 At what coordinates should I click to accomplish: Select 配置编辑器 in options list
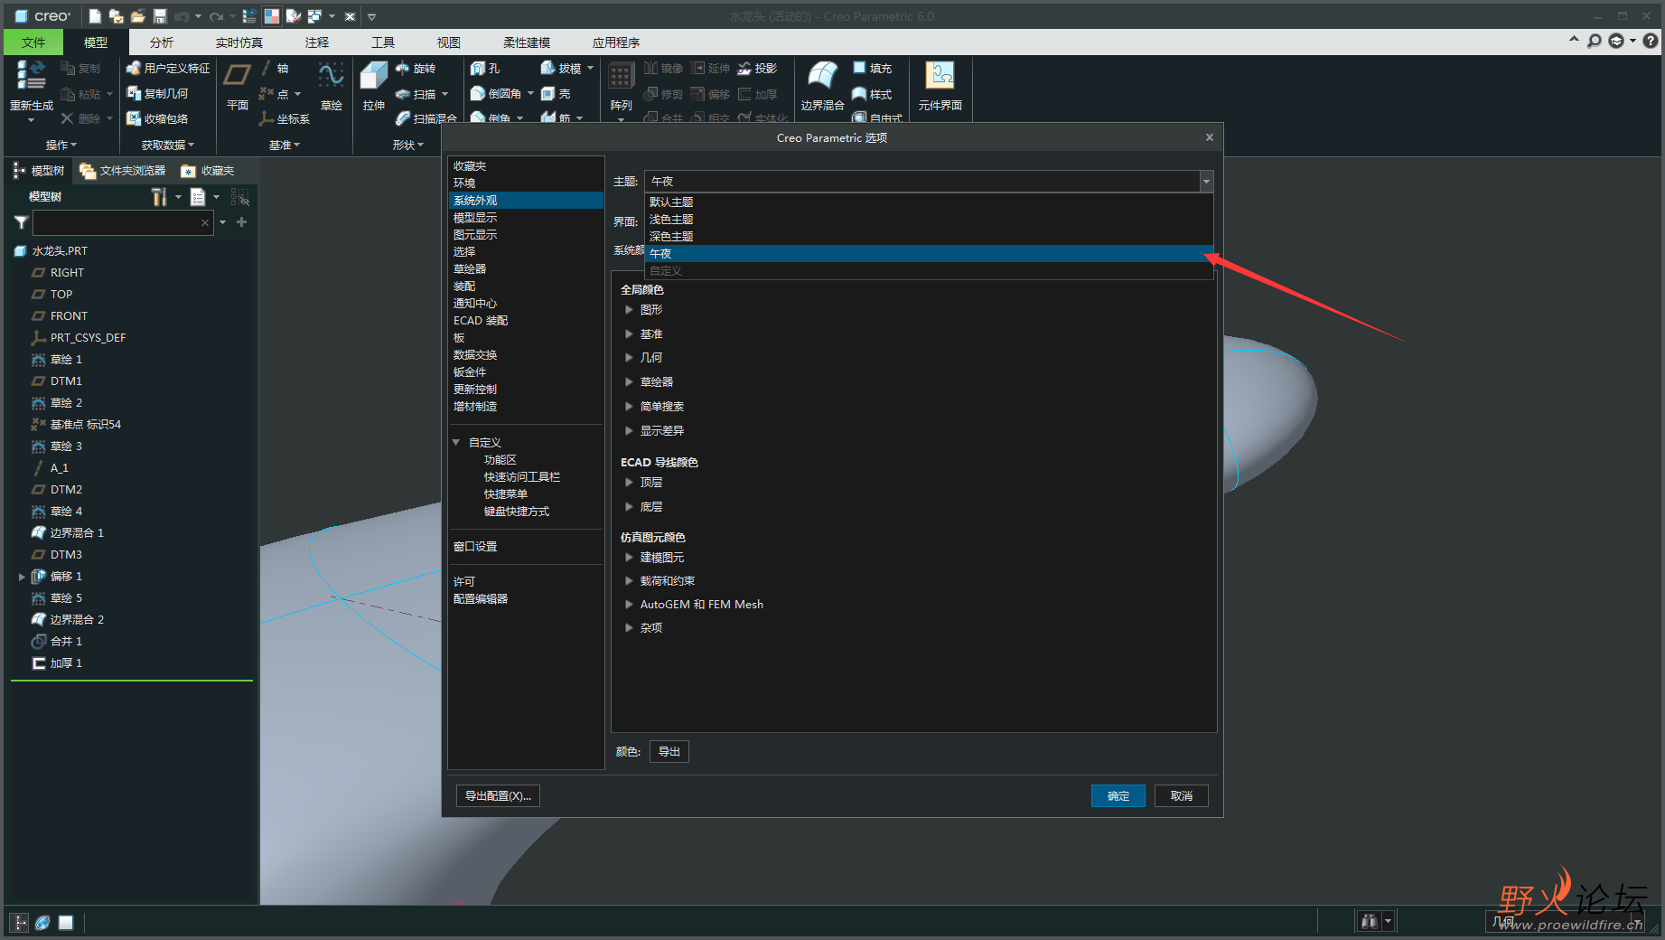(x=527, y=599)
